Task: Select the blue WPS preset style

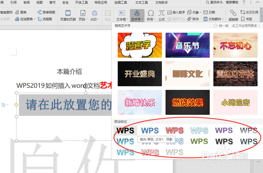Action: (150, 130)
